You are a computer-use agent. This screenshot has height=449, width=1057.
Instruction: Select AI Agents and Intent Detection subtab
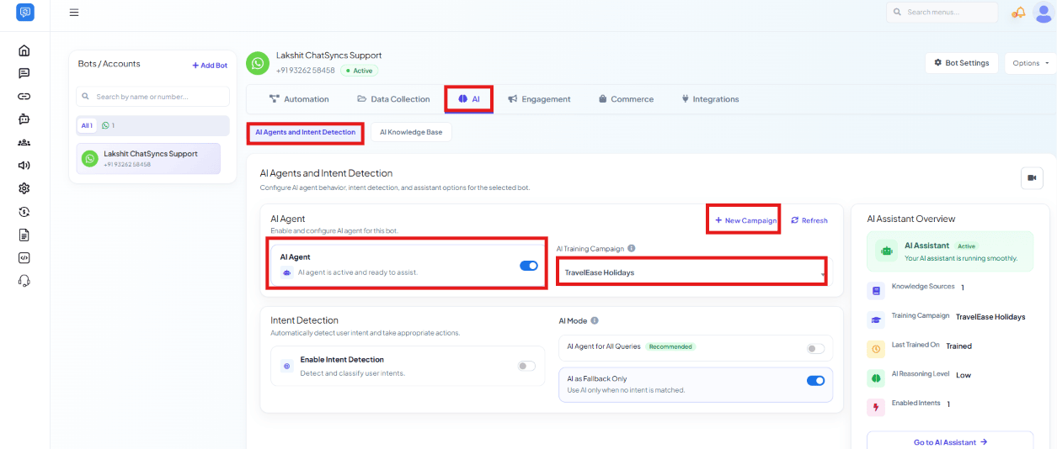coord(306,133)
